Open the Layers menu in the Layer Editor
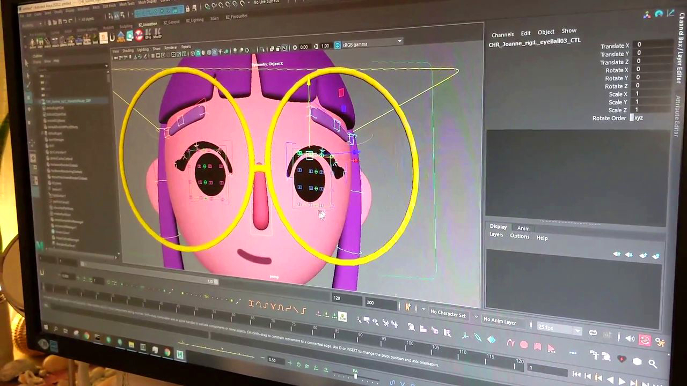The width and height of the screenshot is (687, 386). tap(496, 234)
